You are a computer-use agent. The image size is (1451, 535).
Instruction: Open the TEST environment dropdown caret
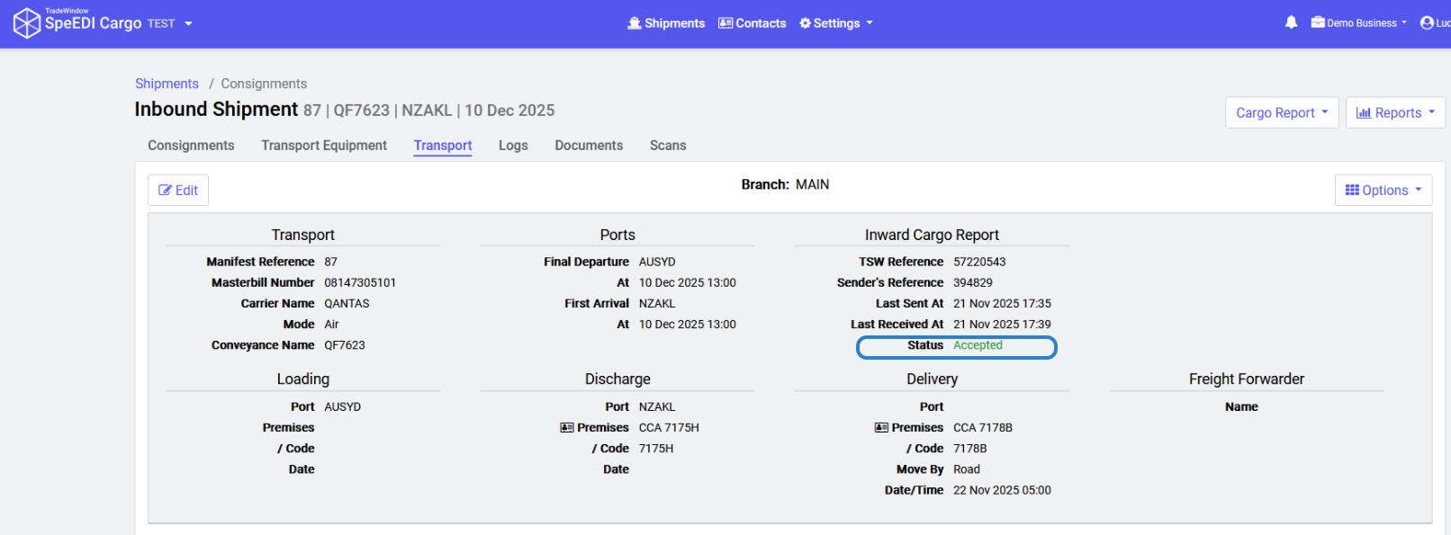pyautogui.click(x=188, y=23)
